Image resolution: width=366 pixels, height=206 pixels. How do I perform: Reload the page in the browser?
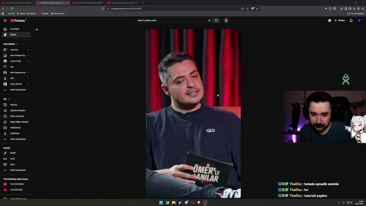coord(11,9)
